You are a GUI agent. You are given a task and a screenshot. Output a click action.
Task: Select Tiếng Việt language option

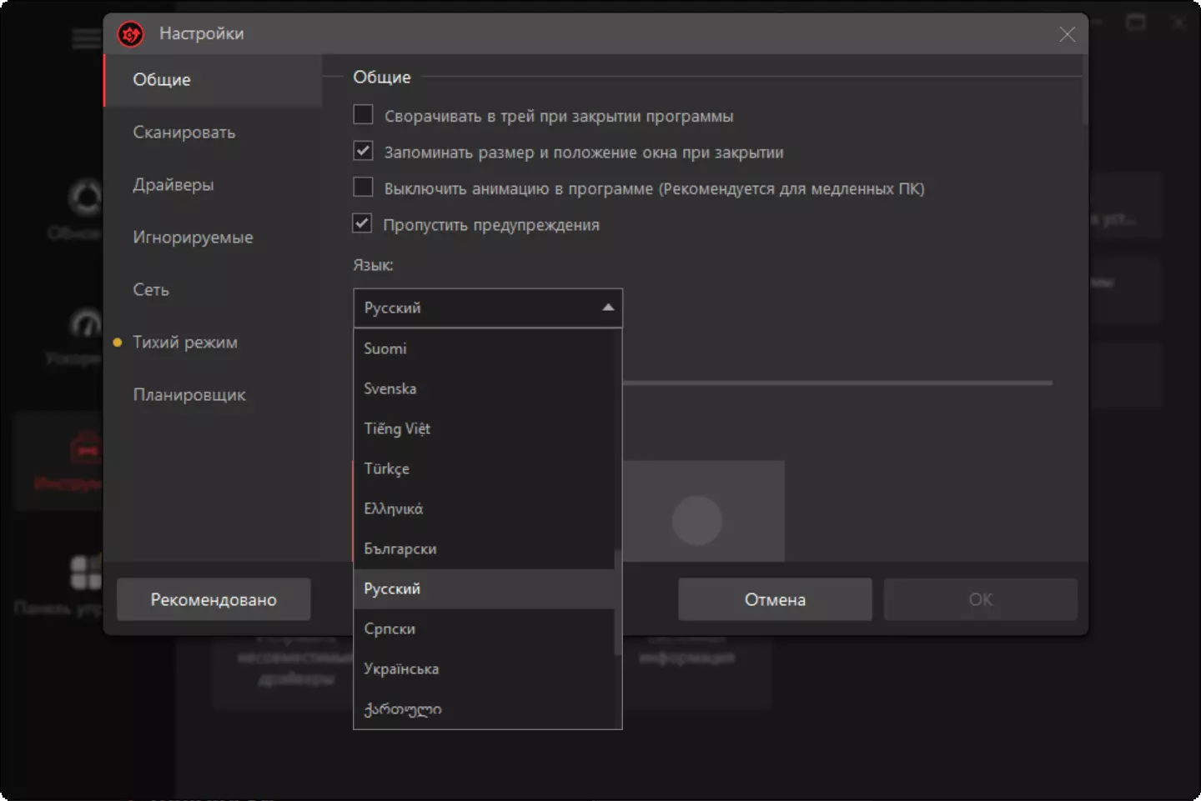click(397, 428)
